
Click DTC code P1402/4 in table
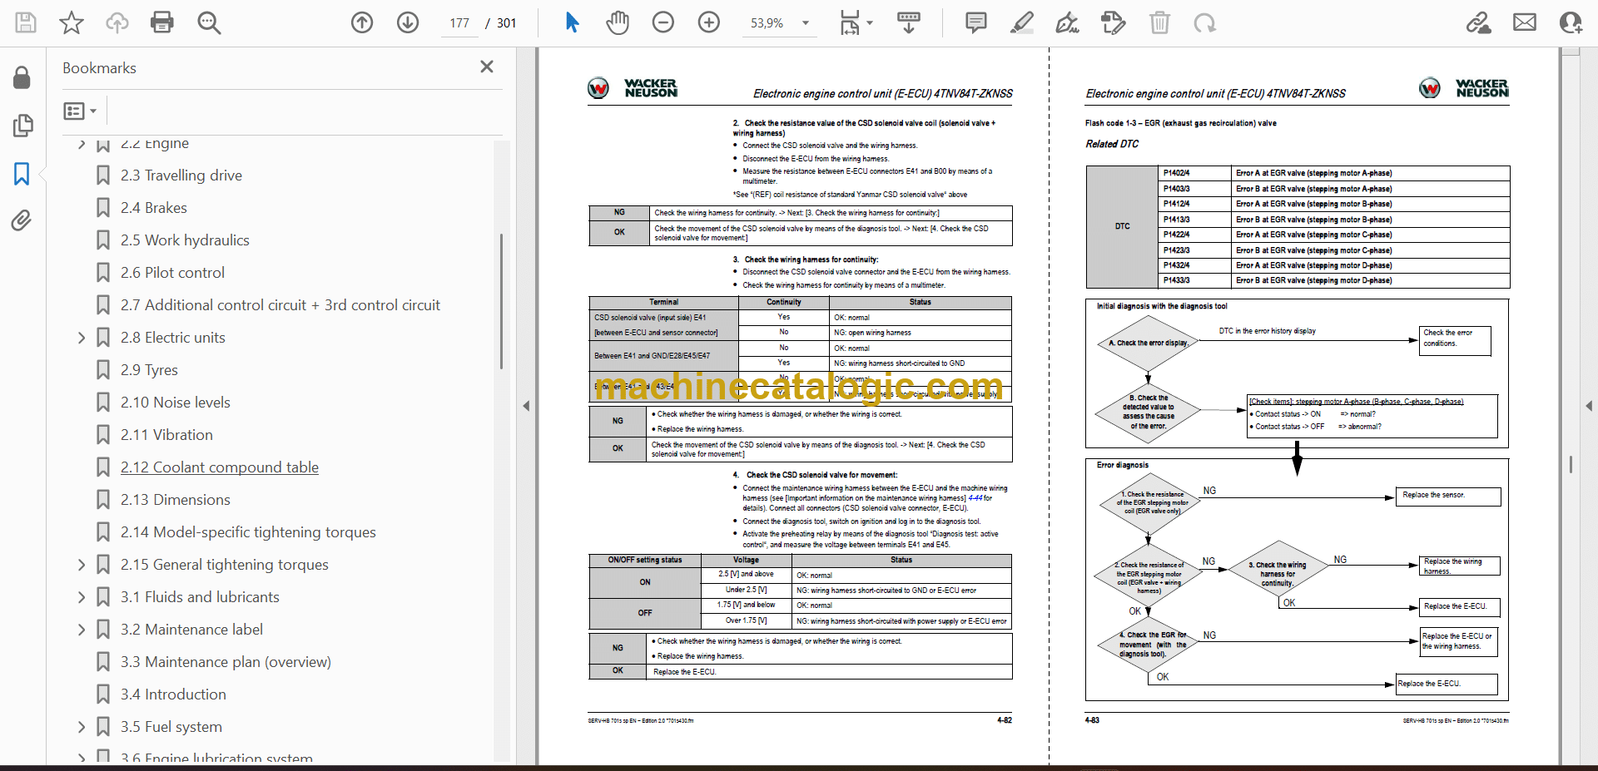[1176, 173]
